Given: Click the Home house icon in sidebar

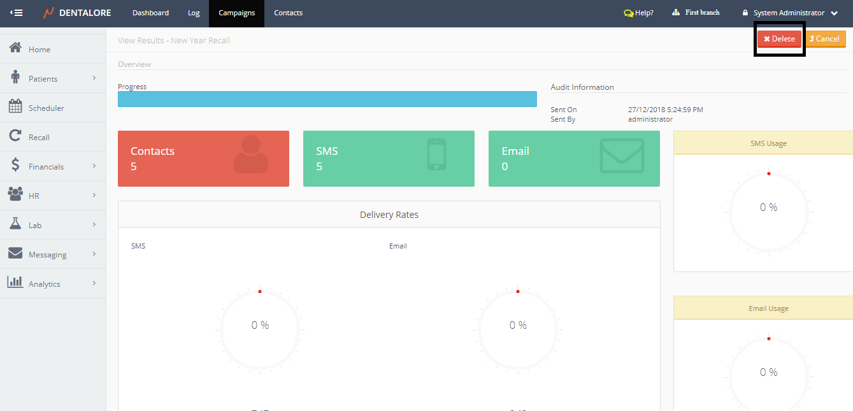Looking at the screenshot, I should pyautogui.click(x=15, y=48).
